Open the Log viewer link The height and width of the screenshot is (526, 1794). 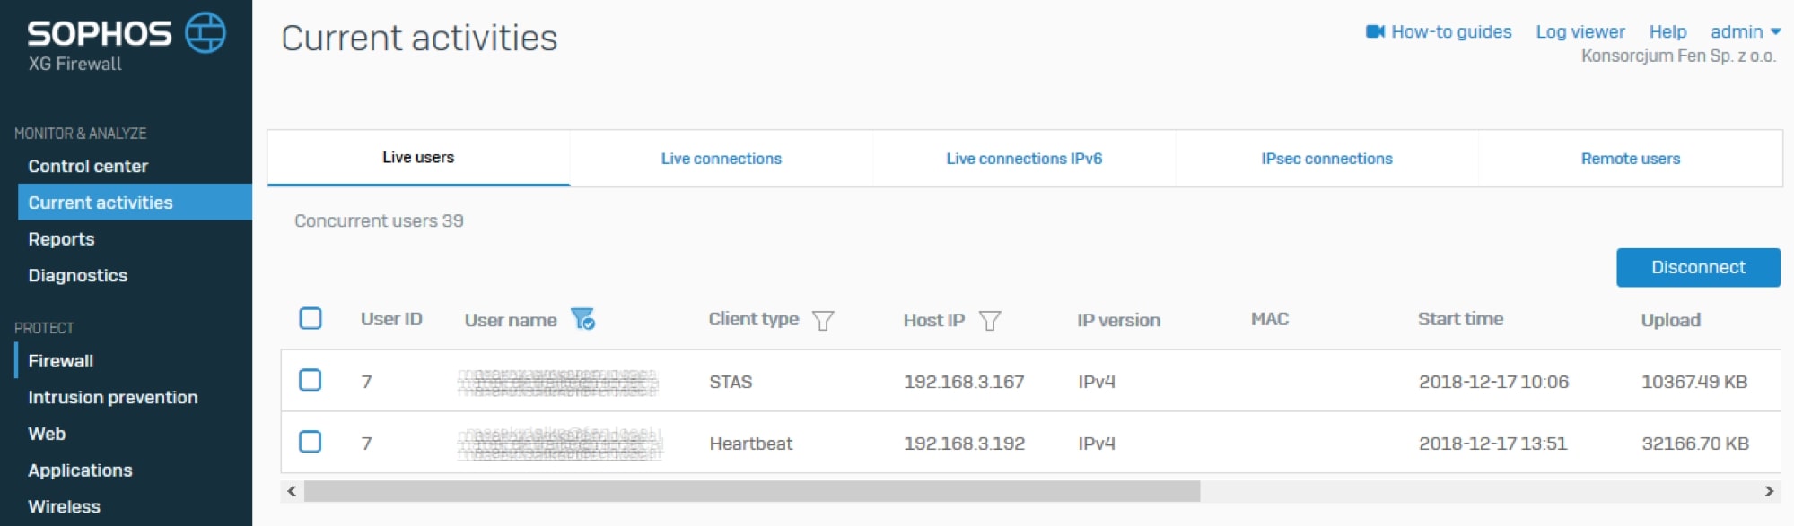pyautogui.click(x=1580, y=31)
